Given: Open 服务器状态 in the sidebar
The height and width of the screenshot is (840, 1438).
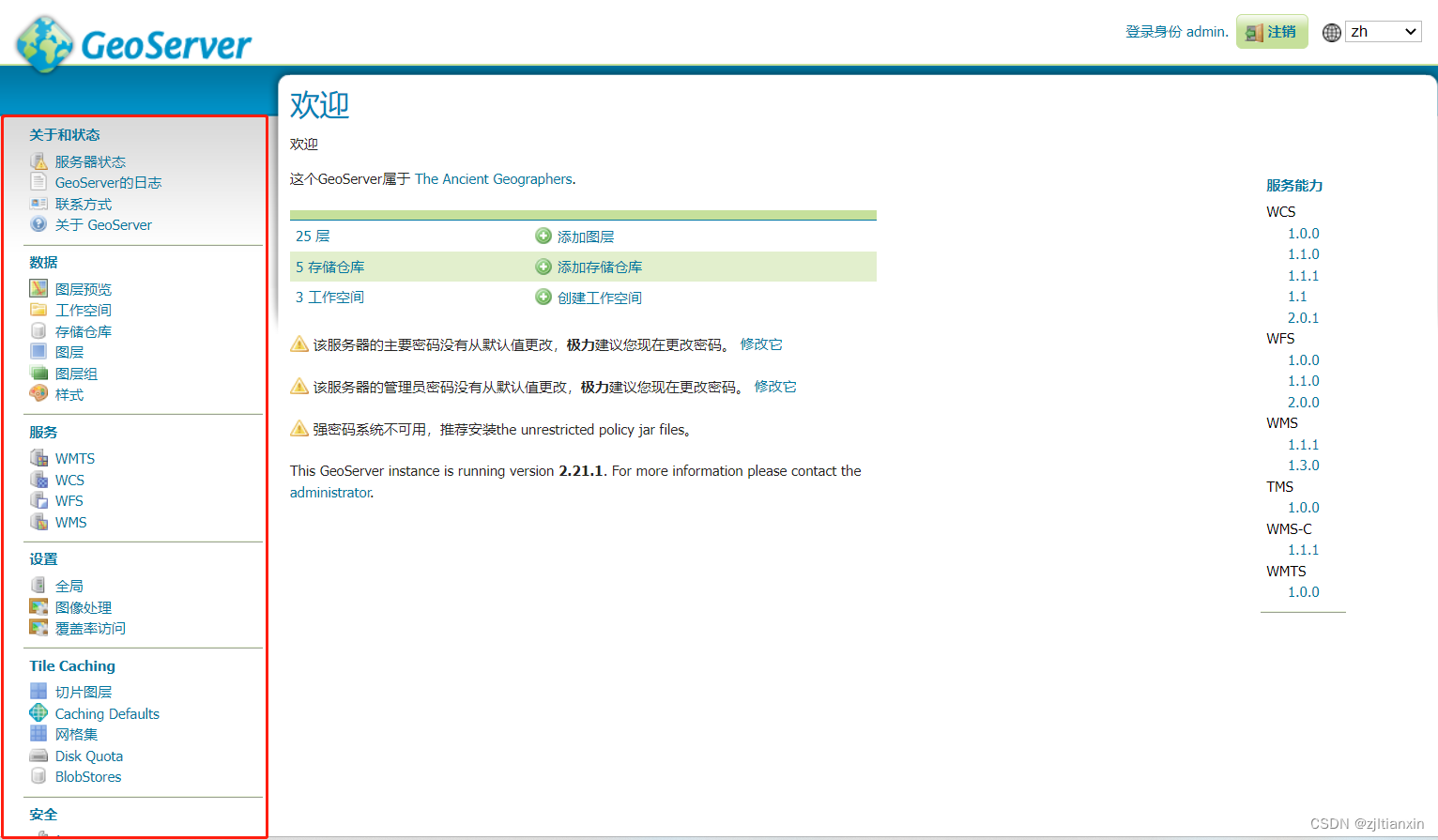Looking at the screenshot, I should (90, 161).
